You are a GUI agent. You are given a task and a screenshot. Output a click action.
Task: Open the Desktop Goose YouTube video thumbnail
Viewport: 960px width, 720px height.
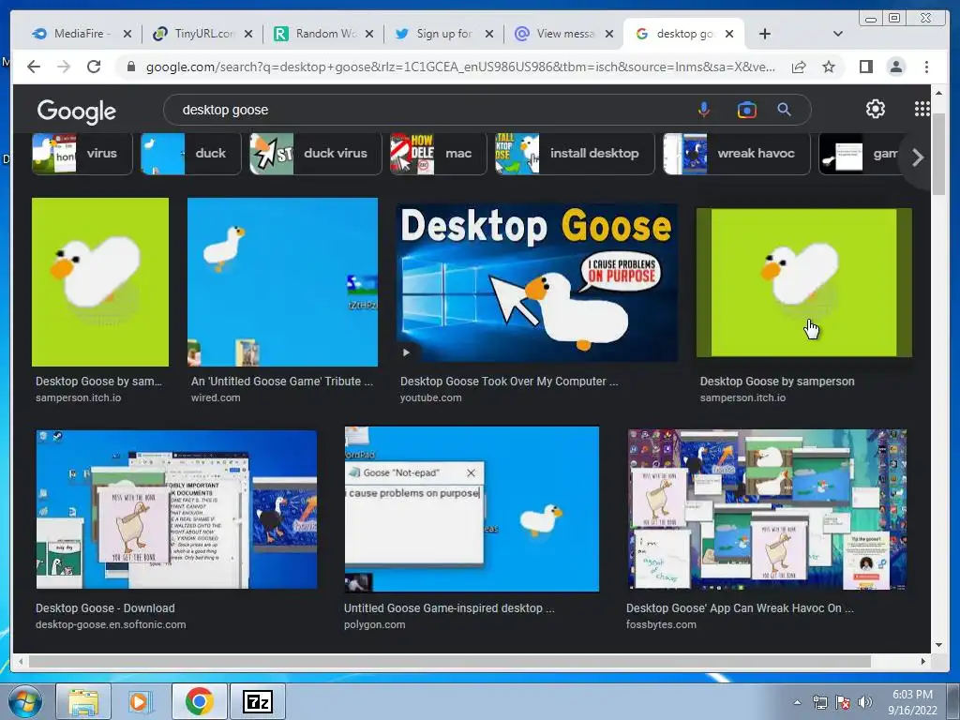tap(537, 283)
